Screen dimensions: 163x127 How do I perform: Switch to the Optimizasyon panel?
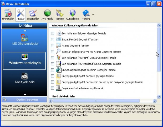[x=24, y=100]
